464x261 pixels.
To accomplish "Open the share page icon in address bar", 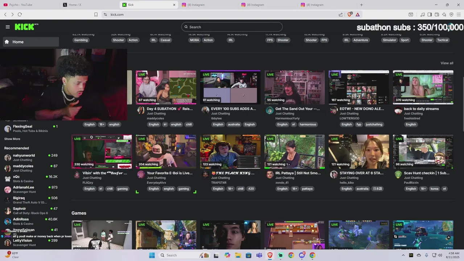I will (x=341, y=14).
